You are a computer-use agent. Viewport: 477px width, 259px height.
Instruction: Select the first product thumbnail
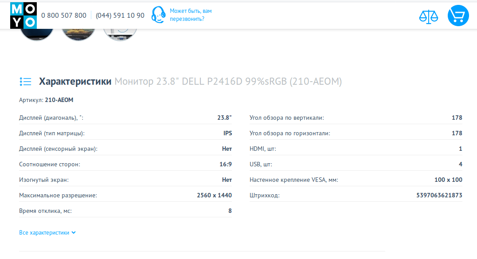(x=36, y=34)
